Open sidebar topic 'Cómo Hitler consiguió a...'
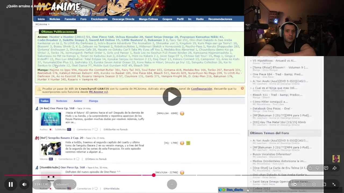Image resolution: width=344 pixels, height=193 pixels. (270, 102)
